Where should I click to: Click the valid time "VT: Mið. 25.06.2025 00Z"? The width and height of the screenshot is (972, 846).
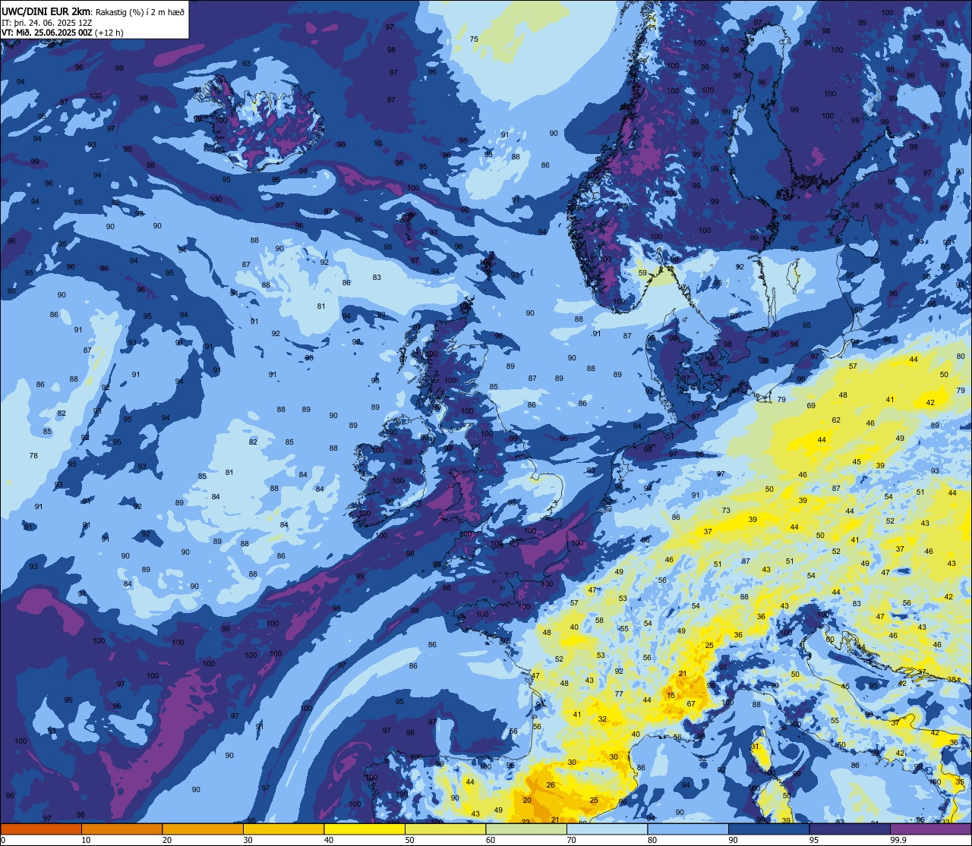pyautogui.click(x=47, y=33)
